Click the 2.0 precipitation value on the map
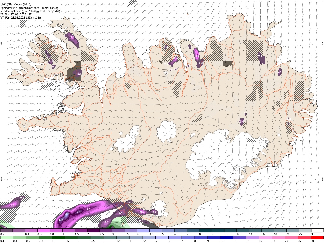Viewport: 324px width, 243px height. point(88,210)
